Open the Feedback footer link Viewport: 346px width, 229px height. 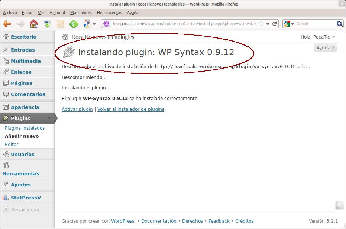(219, 221)
